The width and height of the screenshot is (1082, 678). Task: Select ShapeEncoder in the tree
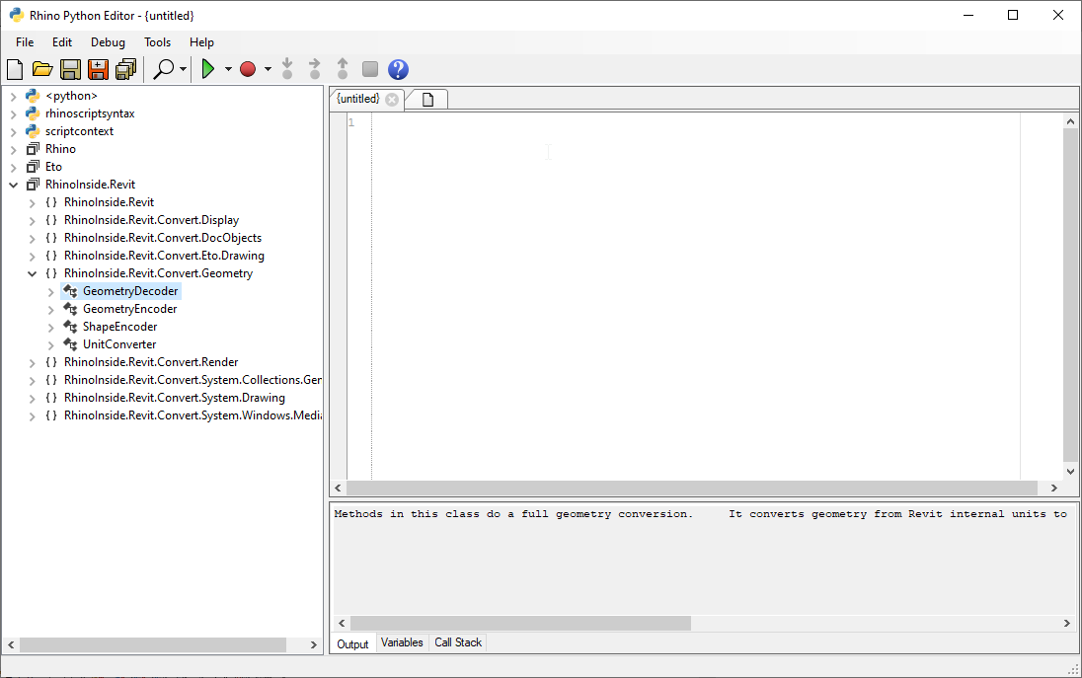119,327
